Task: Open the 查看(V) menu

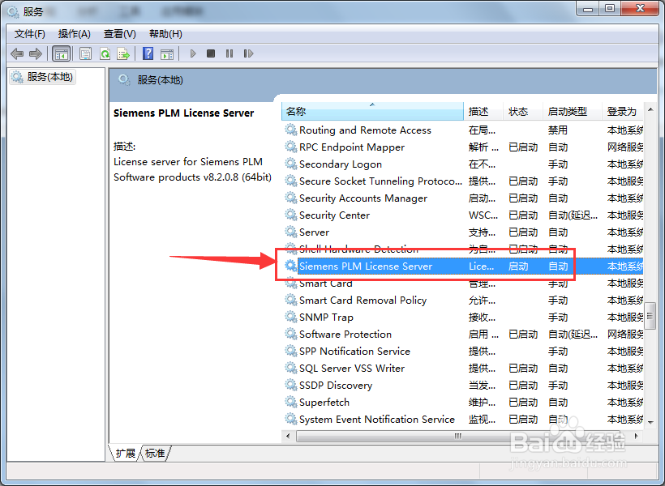Action: 120,34
